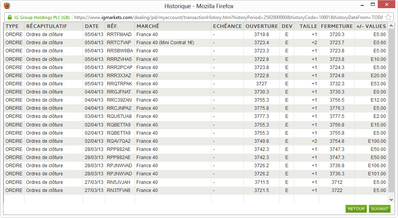Select the +/- VALUES column header
Screen dimensions: 398x218
click(x=371, y=26)
